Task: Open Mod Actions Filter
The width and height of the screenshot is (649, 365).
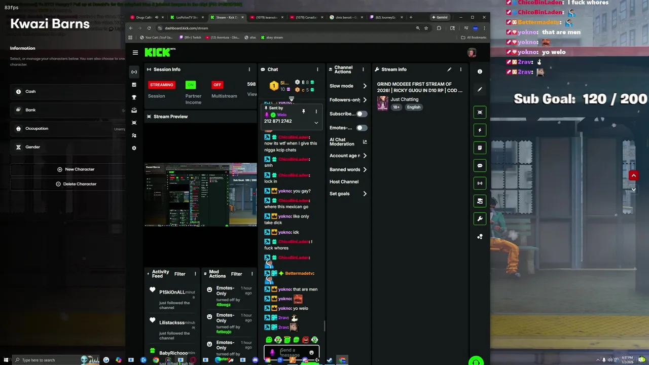Action: tap(237, 274)
